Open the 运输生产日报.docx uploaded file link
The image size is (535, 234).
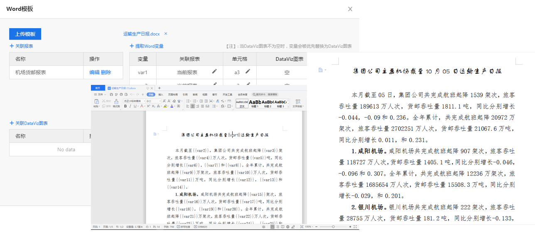click(141, 34)
